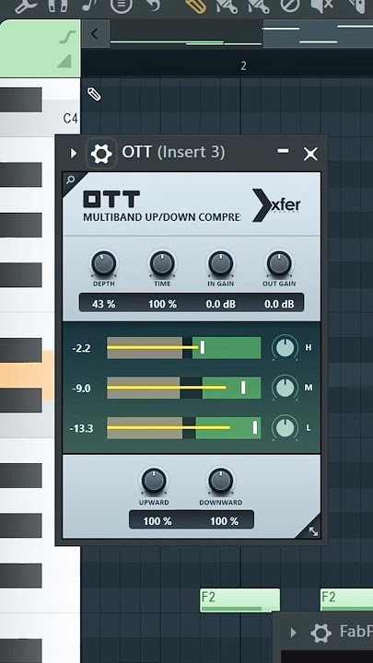The height and width of the screenshot is (663, 373).
Task: Select the 100 % value under DOWNWARD
Action: click(224, 521)
